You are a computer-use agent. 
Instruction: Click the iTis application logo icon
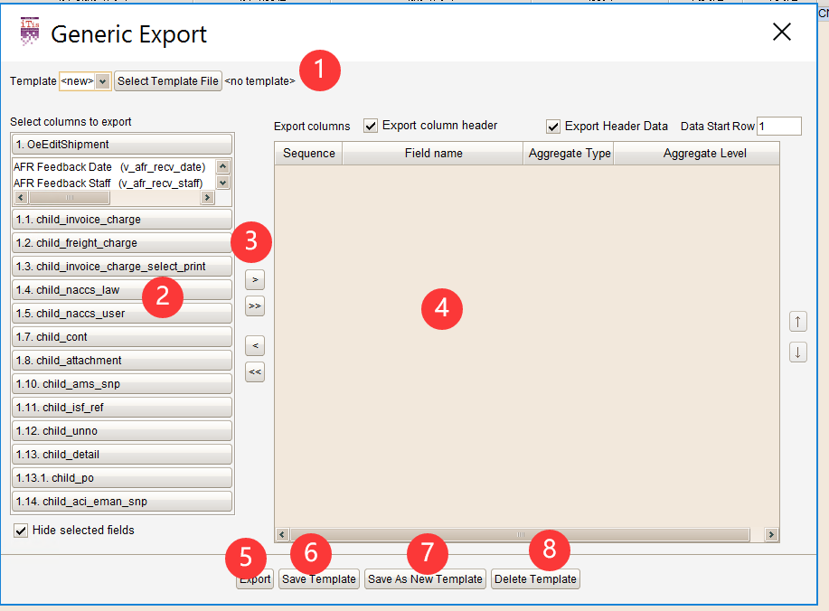click(x=30, y=32)
